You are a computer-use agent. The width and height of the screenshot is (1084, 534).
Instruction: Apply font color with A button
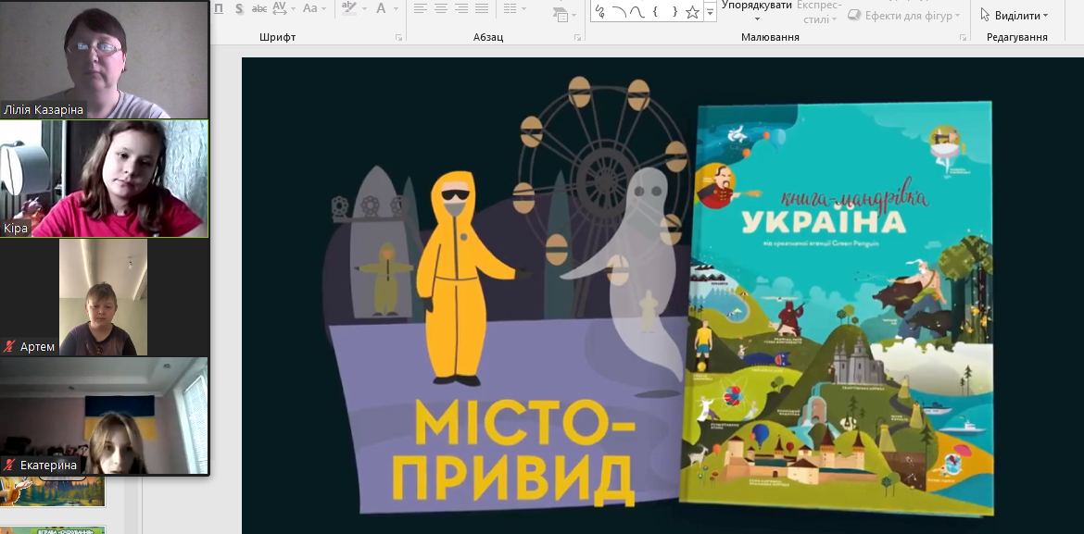381,8
